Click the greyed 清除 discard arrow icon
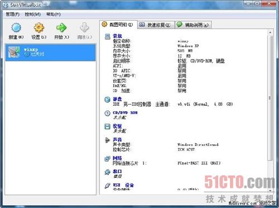The width and height of the screenshot is (279, 208). coord(84,27)
